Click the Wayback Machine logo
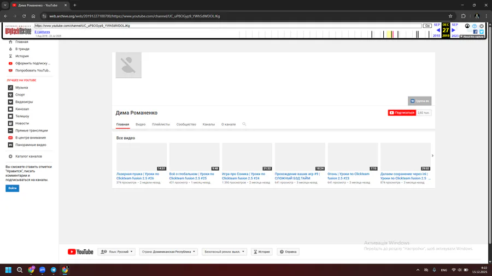The width and height of the screenshot is (492, 276). [18, 31]
